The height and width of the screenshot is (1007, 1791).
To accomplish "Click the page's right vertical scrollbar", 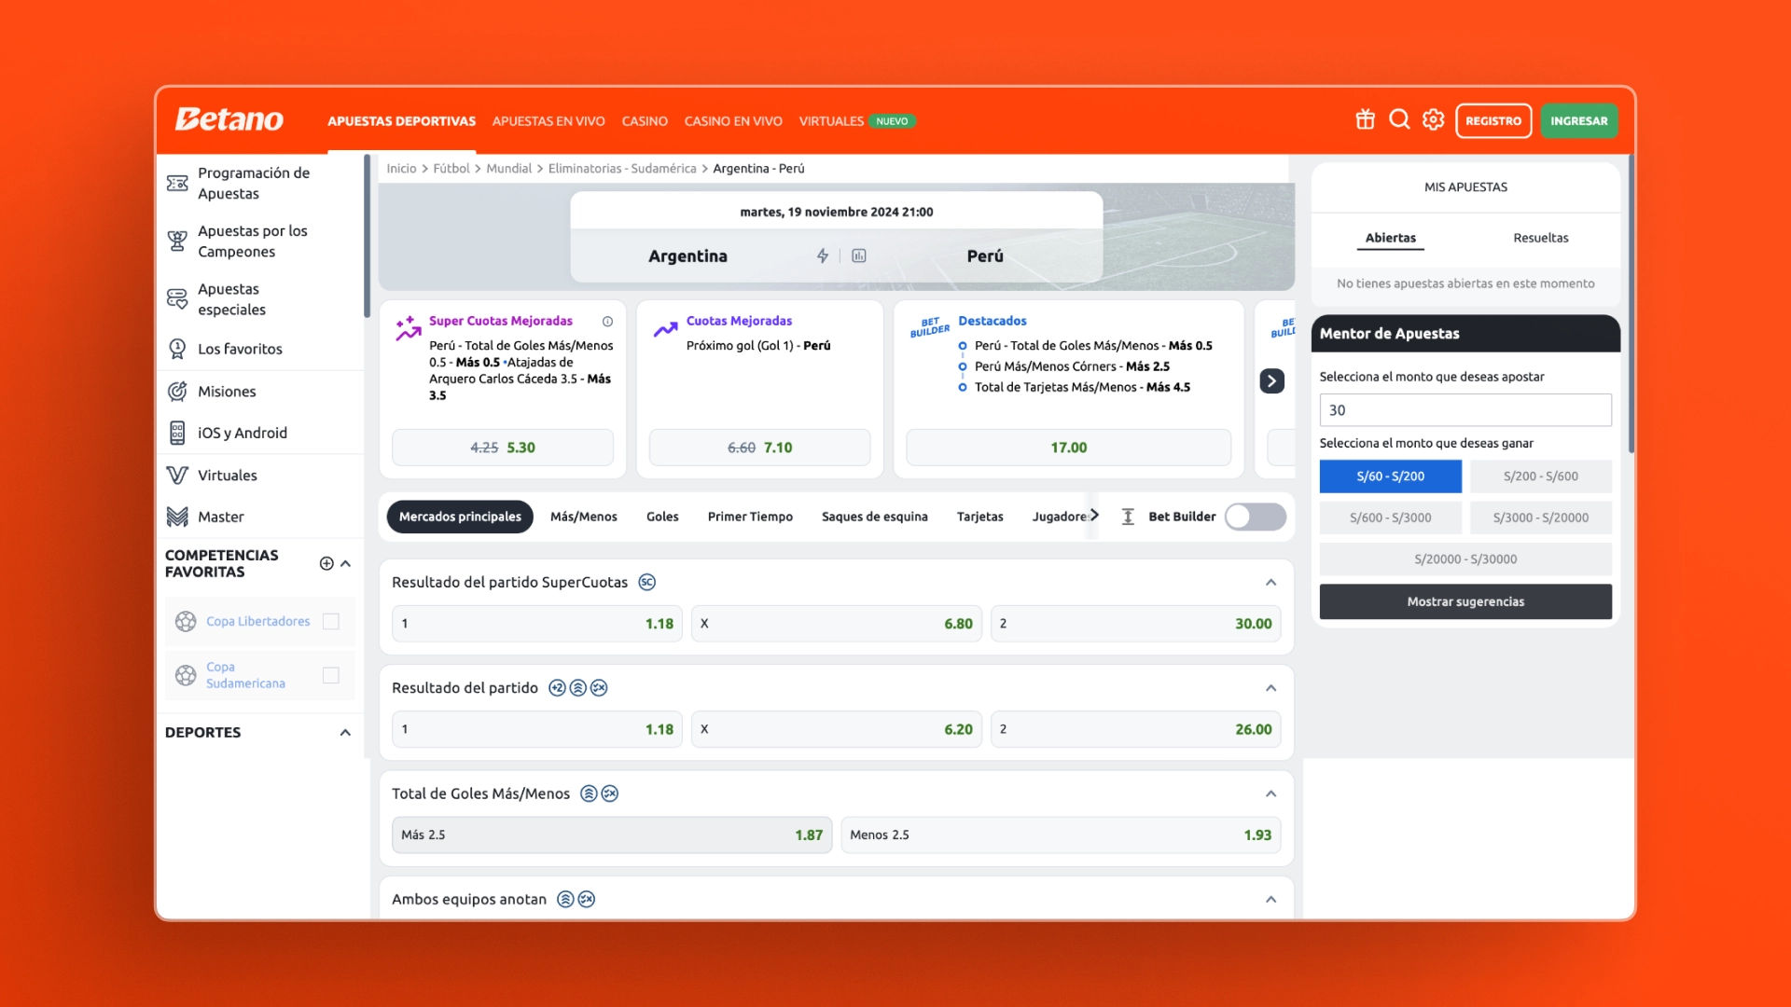I will 1631,304.
